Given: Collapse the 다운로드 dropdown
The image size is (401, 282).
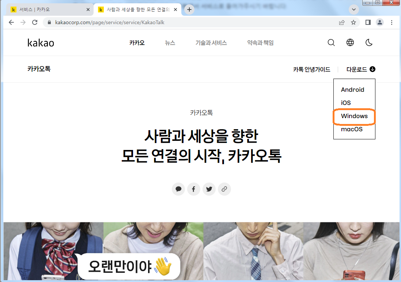Looking at the screenshot, I should [361, 69].
